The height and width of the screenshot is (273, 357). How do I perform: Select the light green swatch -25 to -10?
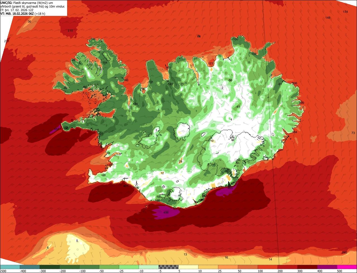point(129,267)
